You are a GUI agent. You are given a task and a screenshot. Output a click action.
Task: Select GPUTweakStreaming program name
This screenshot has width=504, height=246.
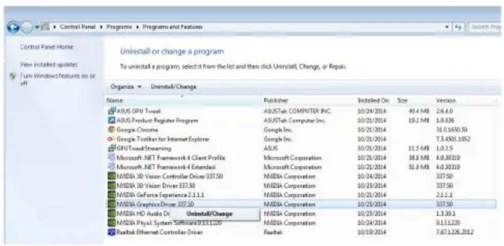coord(143,148)
